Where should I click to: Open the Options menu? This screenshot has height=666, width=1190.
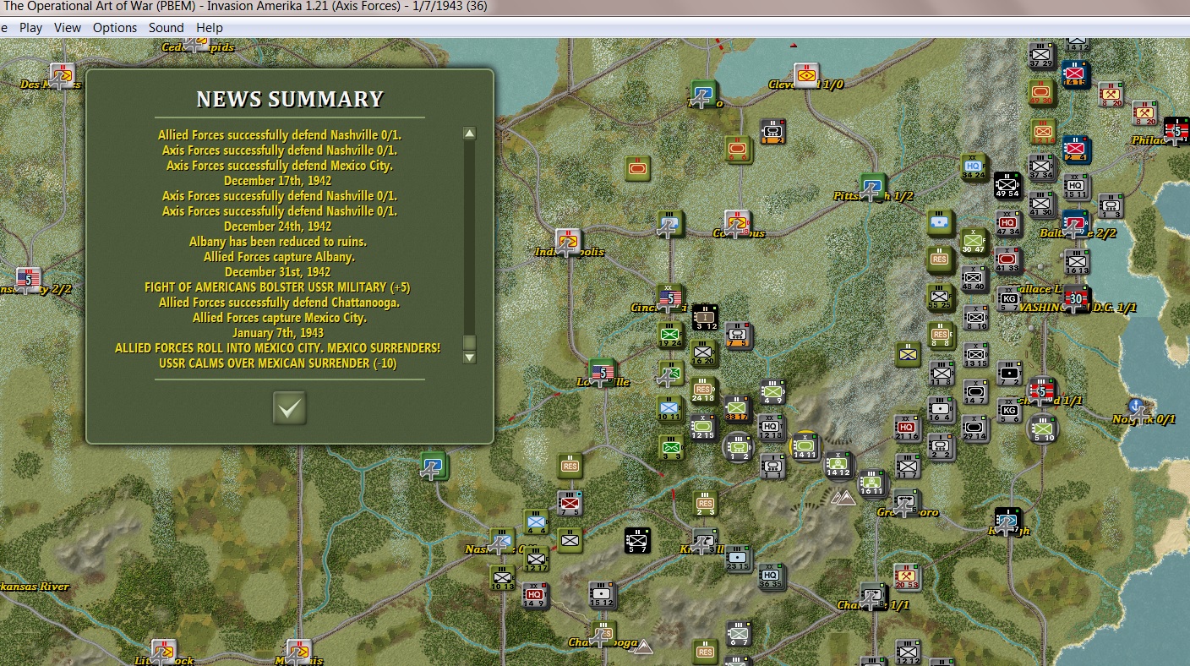(x=115, y=27)
